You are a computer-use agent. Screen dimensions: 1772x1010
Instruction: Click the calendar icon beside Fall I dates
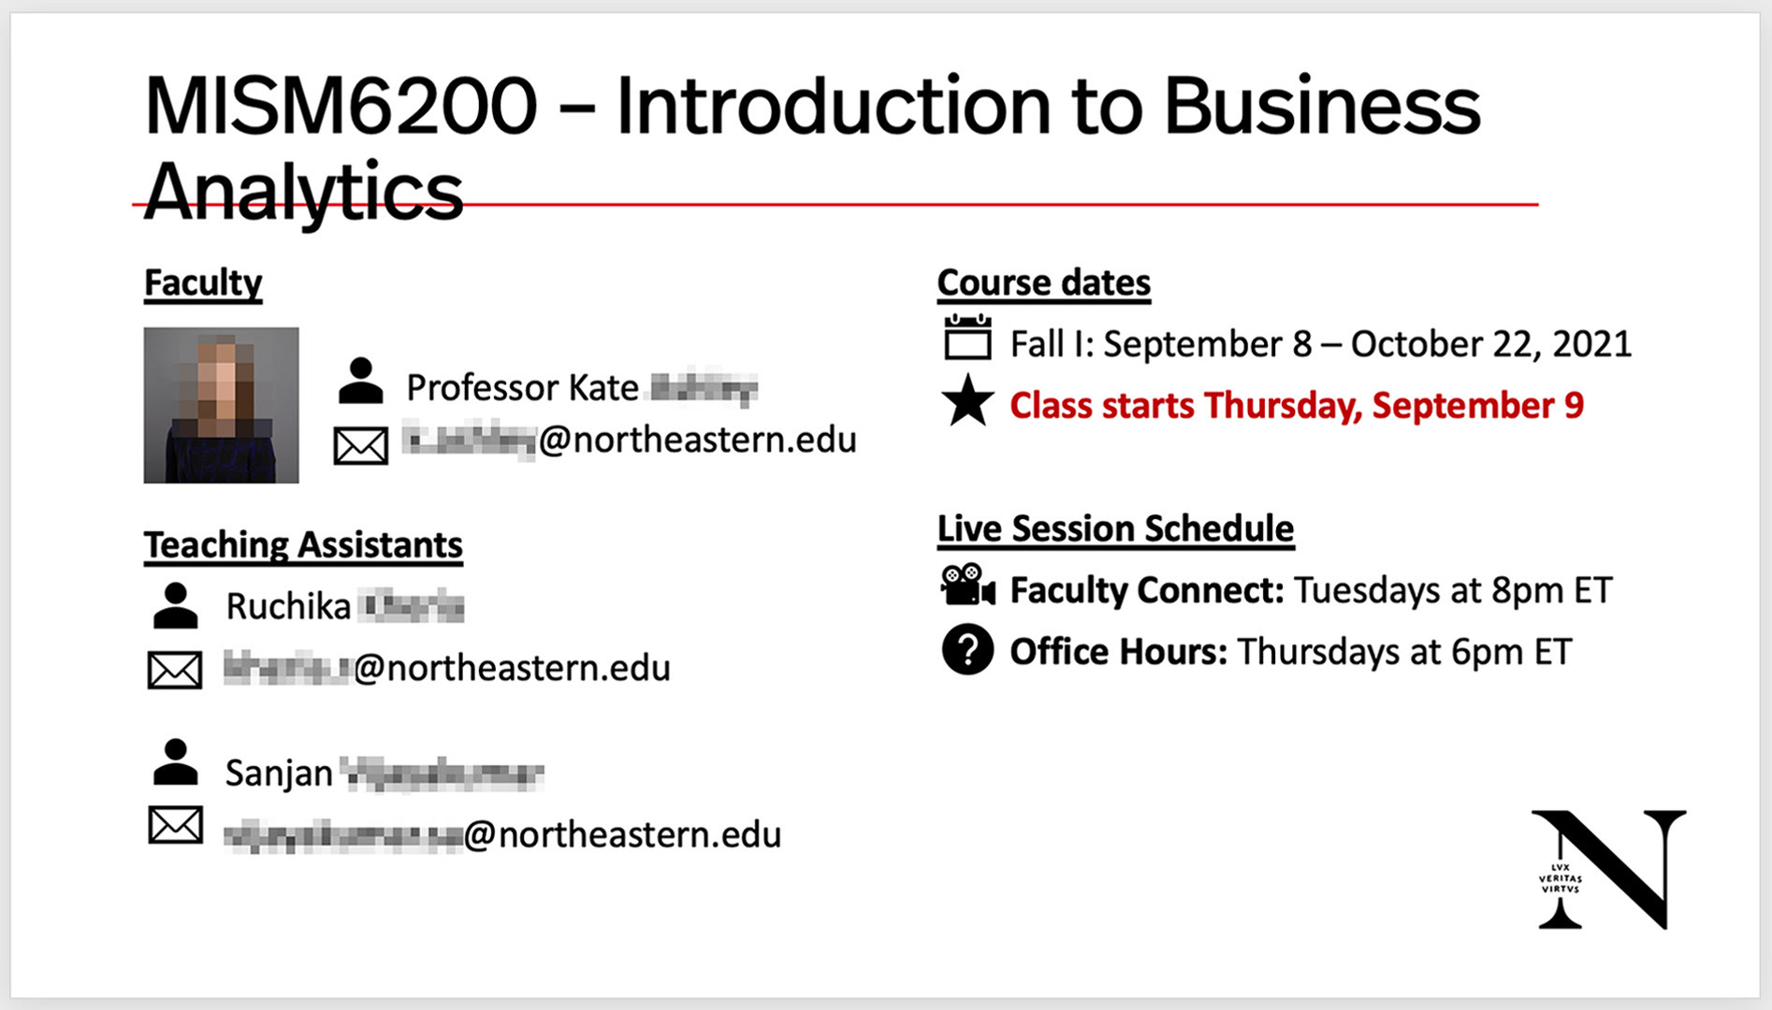click(x=967, y=338)
